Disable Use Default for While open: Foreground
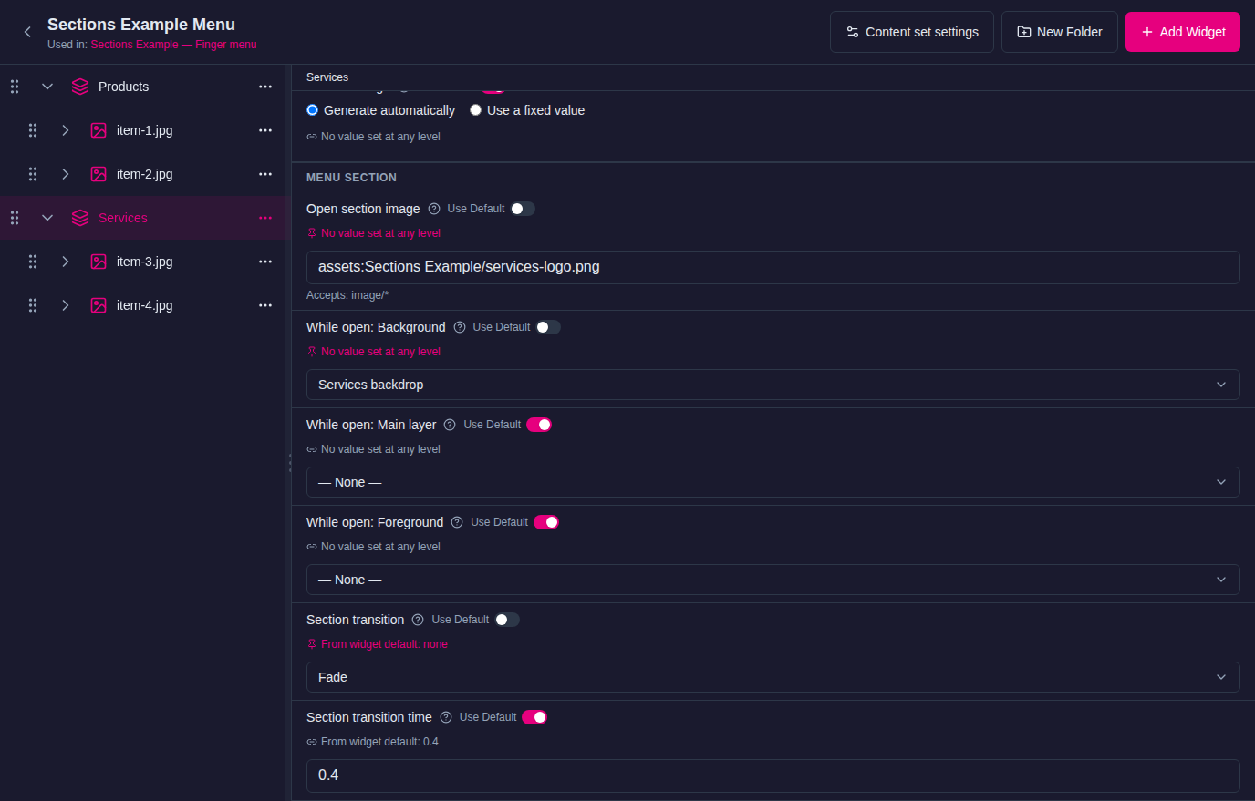The height and width of the screenshot is (801, 1255). [546, 522]
